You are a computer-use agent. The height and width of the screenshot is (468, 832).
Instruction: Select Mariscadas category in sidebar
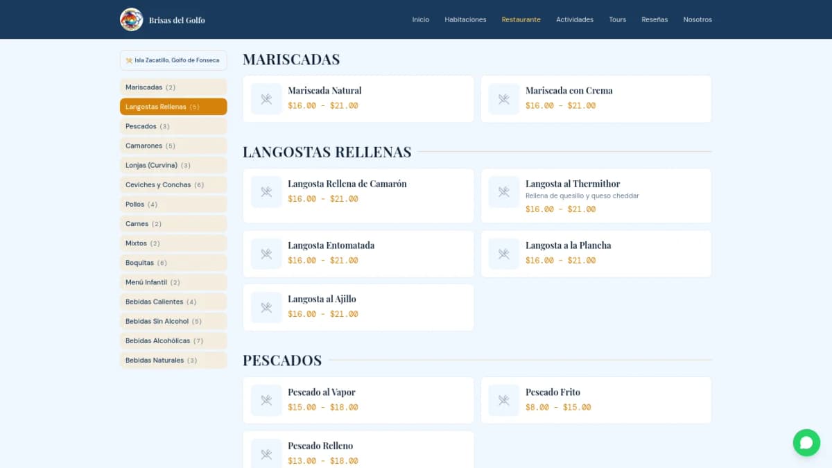pos(173,87)
